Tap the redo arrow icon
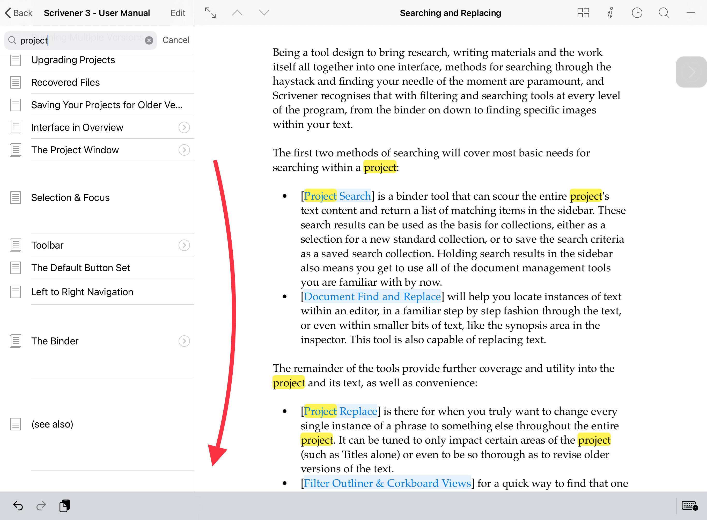Image resolution: width=707 pixels, height=520 pixels. (x=41, y=506)
